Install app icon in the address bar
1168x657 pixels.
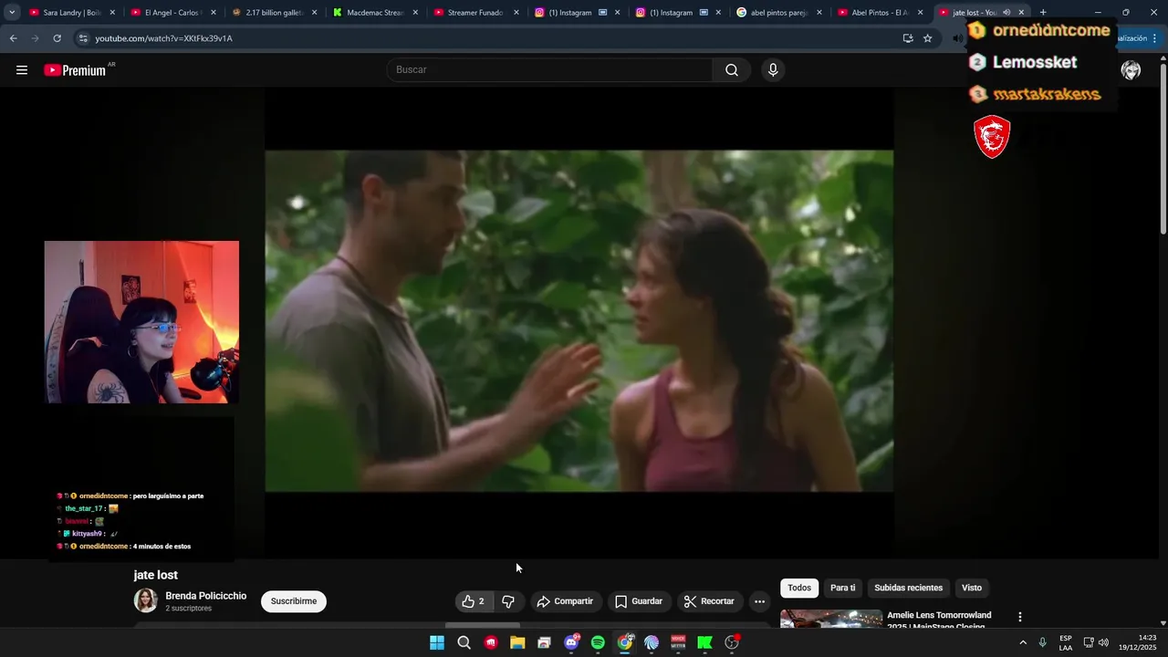(907, 38)
